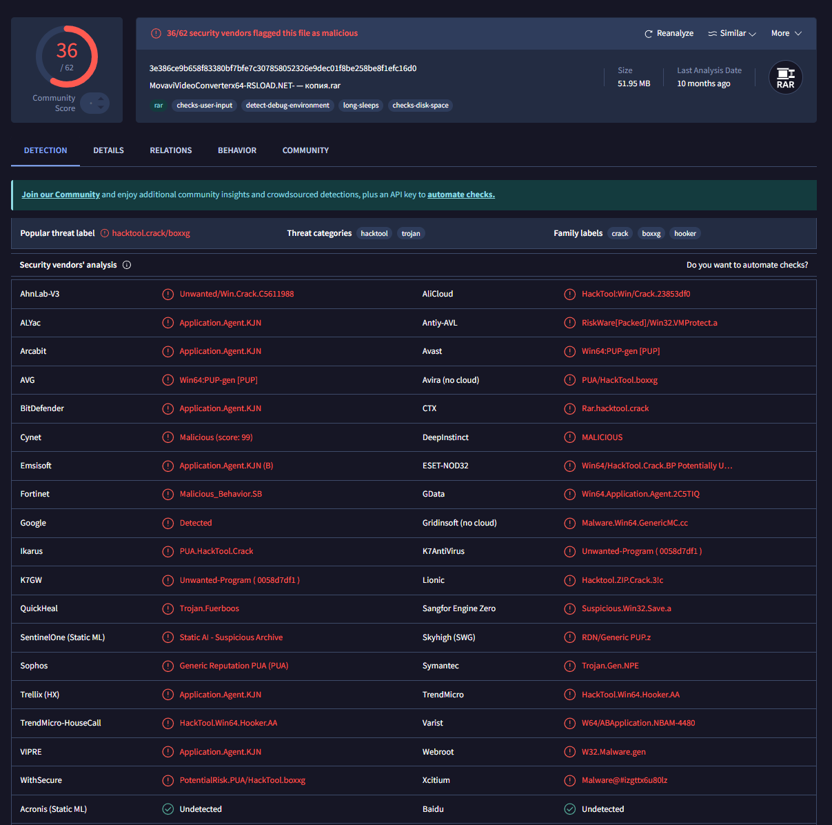Screen dimensions: 832x825
Task: Click the alert icon for AhnLab-V3 detection
Action: [x=168, y=294]
